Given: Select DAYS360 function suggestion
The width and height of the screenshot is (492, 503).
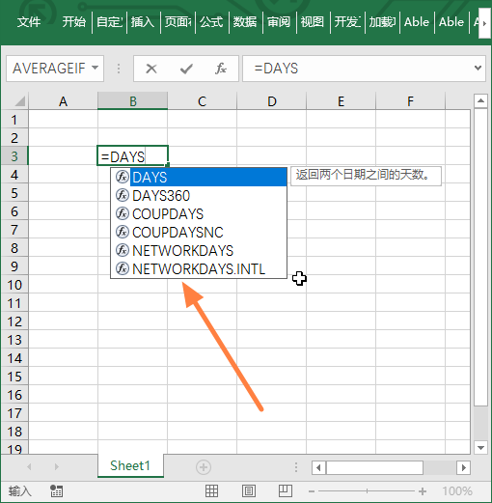Looking at the screenshot, I should (x=199, y=196).
